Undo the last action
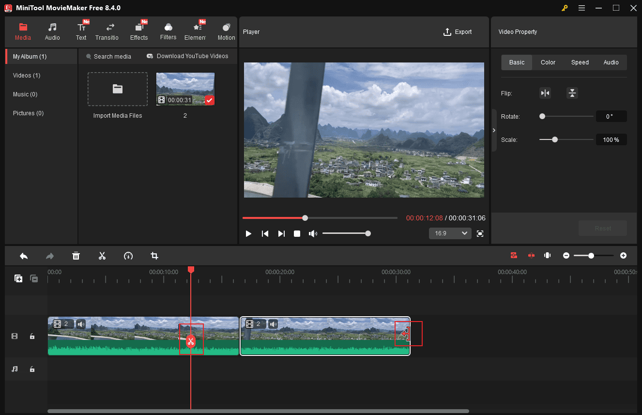Image resolution: width=642 pixels, height=415 pixels. pyautogui.click(x=24, y=255)
